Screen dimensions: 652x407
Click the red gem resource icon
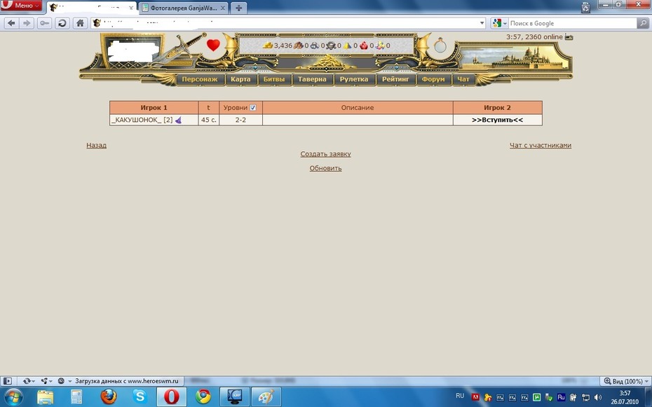point(364,46)
